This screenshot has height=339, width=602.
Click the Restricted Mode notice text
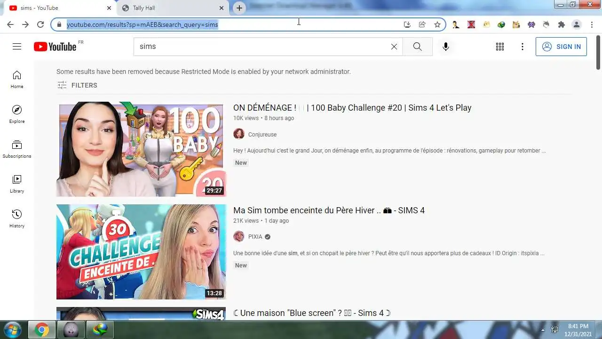pos(204,72)
